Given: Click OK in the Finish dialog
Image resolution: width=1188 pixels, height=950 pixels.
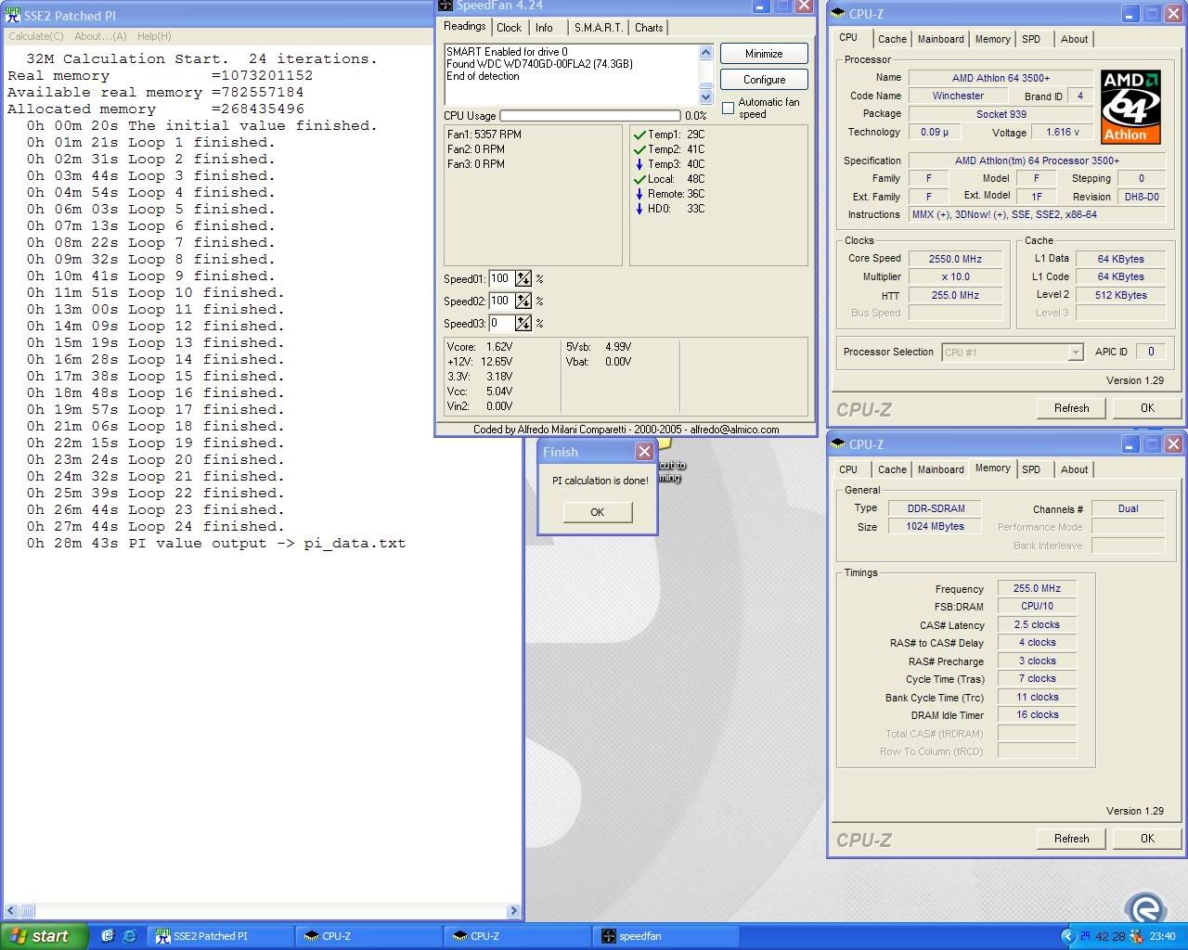Looking at the screenshot, I should (597, 512).
